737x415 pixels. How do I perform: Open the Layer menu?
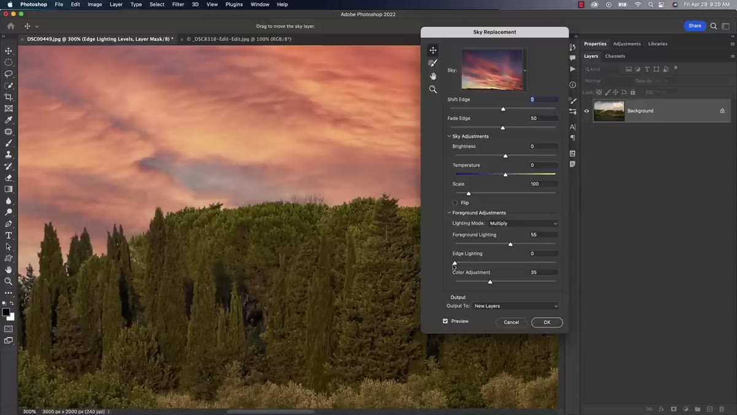[x=116, y=4]
